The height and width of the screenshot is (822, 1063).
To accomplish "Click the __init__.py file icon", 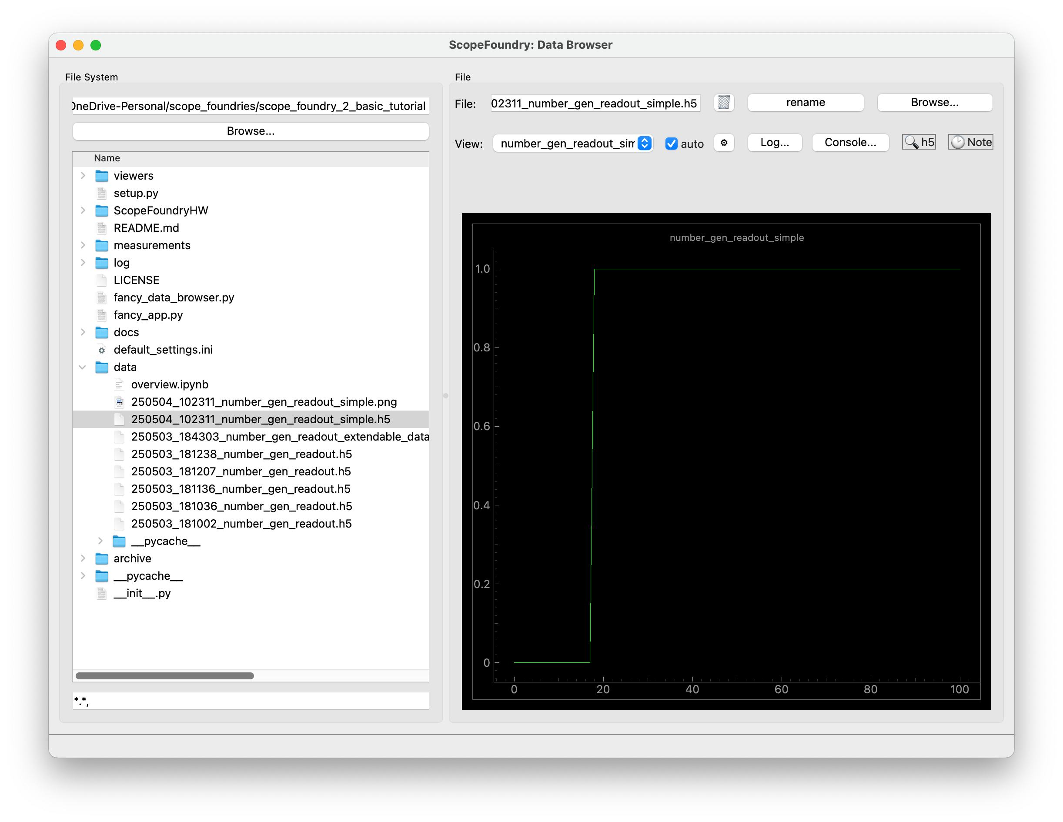I will [x=102, y=593].
